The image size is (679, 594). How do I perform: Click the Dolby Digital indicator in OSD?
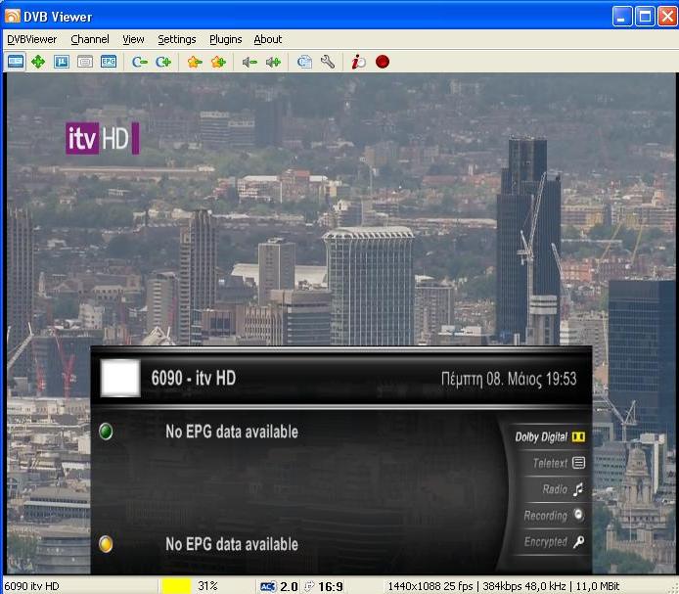click(550, 436)
